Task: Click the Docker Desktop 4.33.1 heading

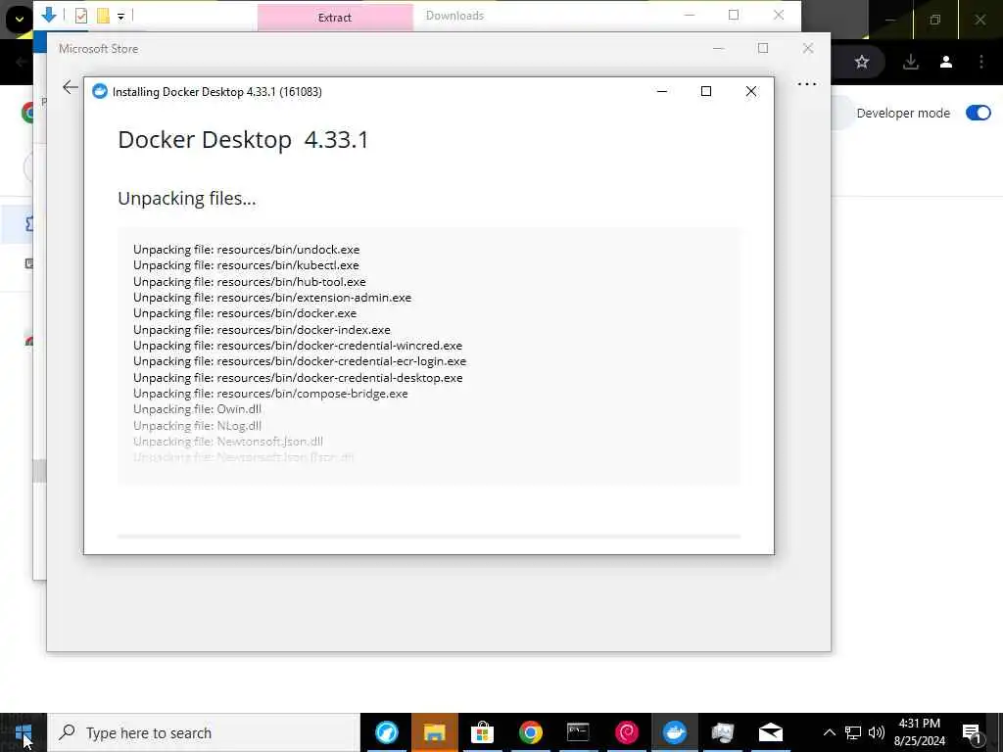Action: [243, 139]
